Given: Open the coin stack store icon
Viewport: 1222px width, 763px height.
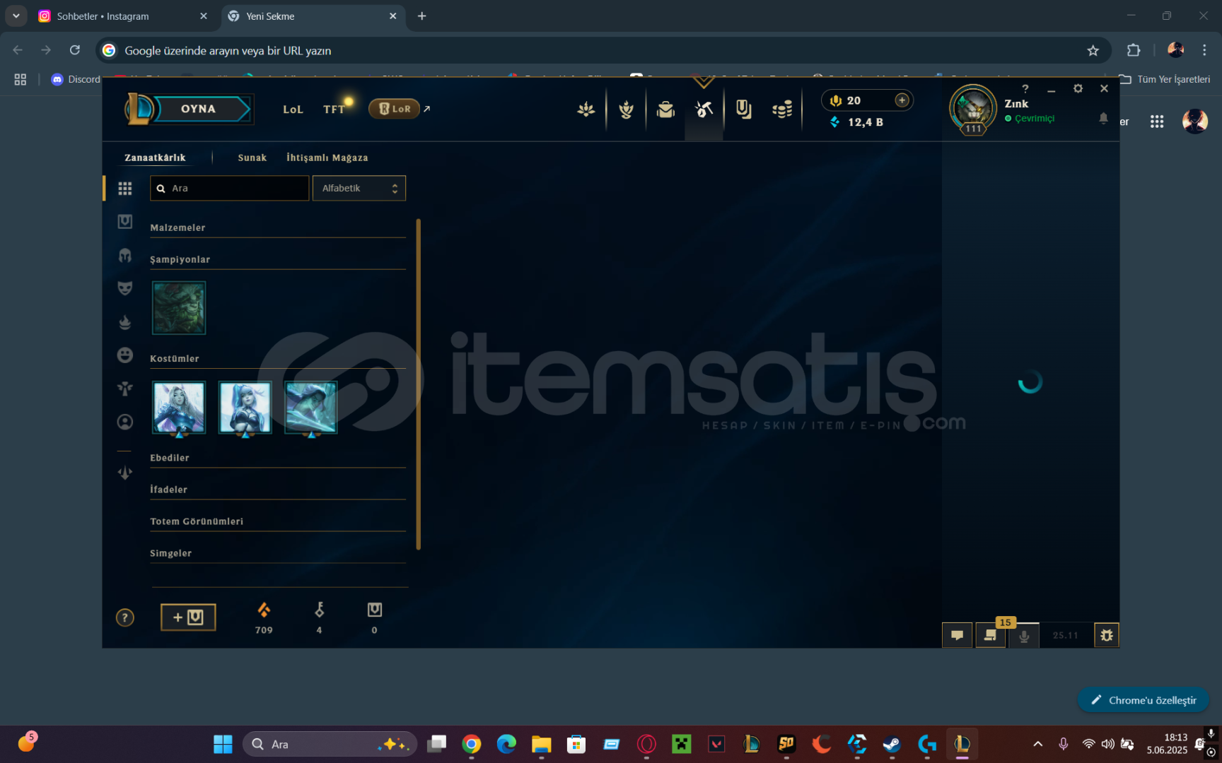Looking at the screenshot, I should (x=782, y=110).
